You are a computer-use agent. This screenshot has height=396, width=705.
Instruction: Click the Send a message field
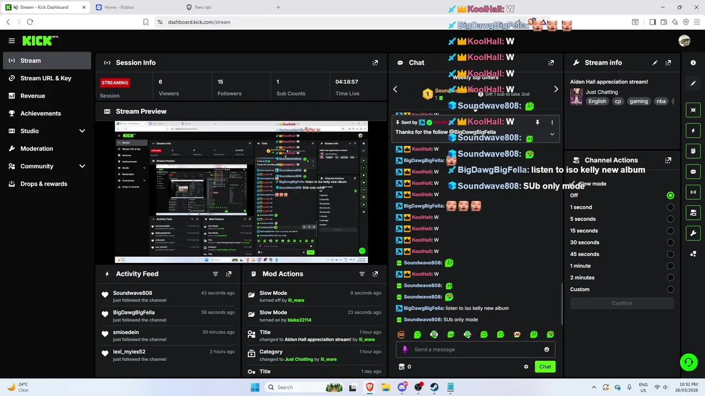475,349
